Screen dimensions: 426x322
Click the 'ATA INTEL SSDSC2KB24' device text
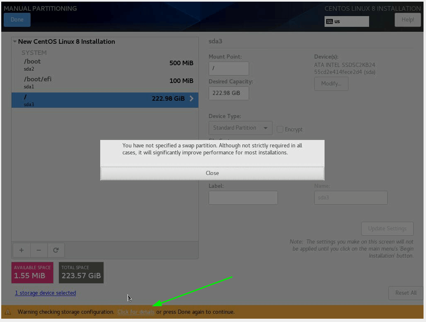pyautogui.click(x=344, y=65)
